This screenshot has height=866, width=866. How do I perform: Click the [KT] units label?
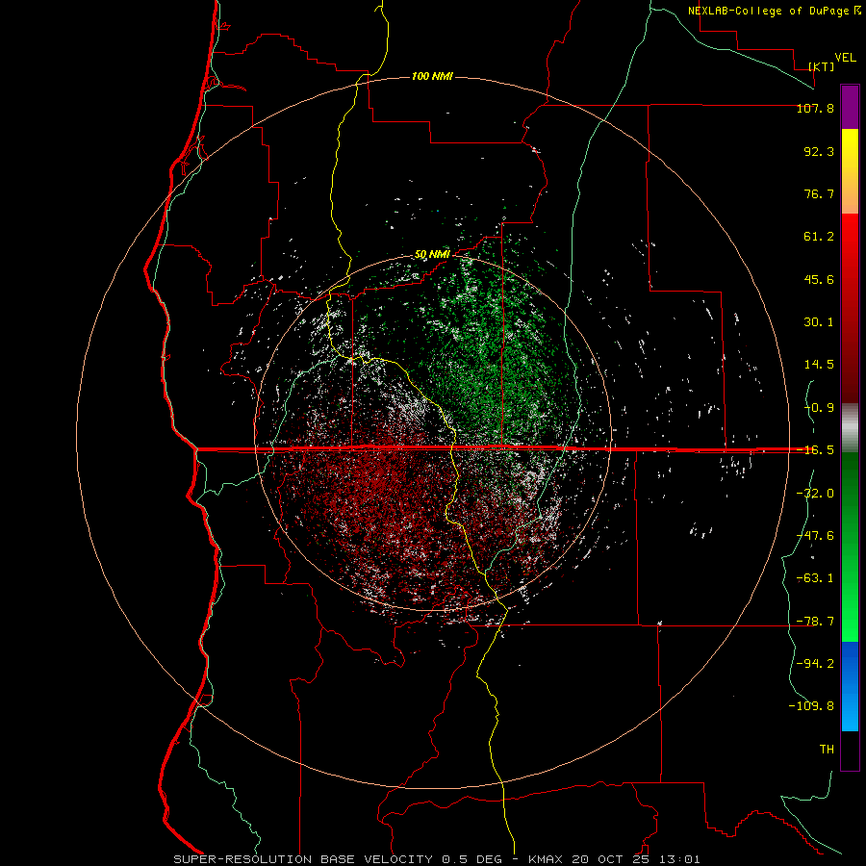pyautogui.click(x=822, y=66)
